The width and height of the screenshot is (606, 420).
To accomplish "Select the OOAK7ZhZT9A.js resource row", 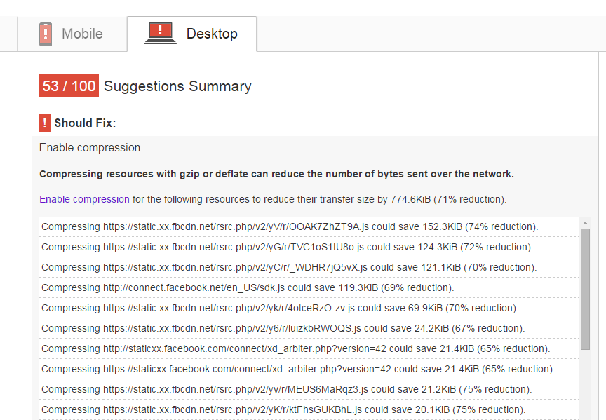I will (x=289, y=226).
